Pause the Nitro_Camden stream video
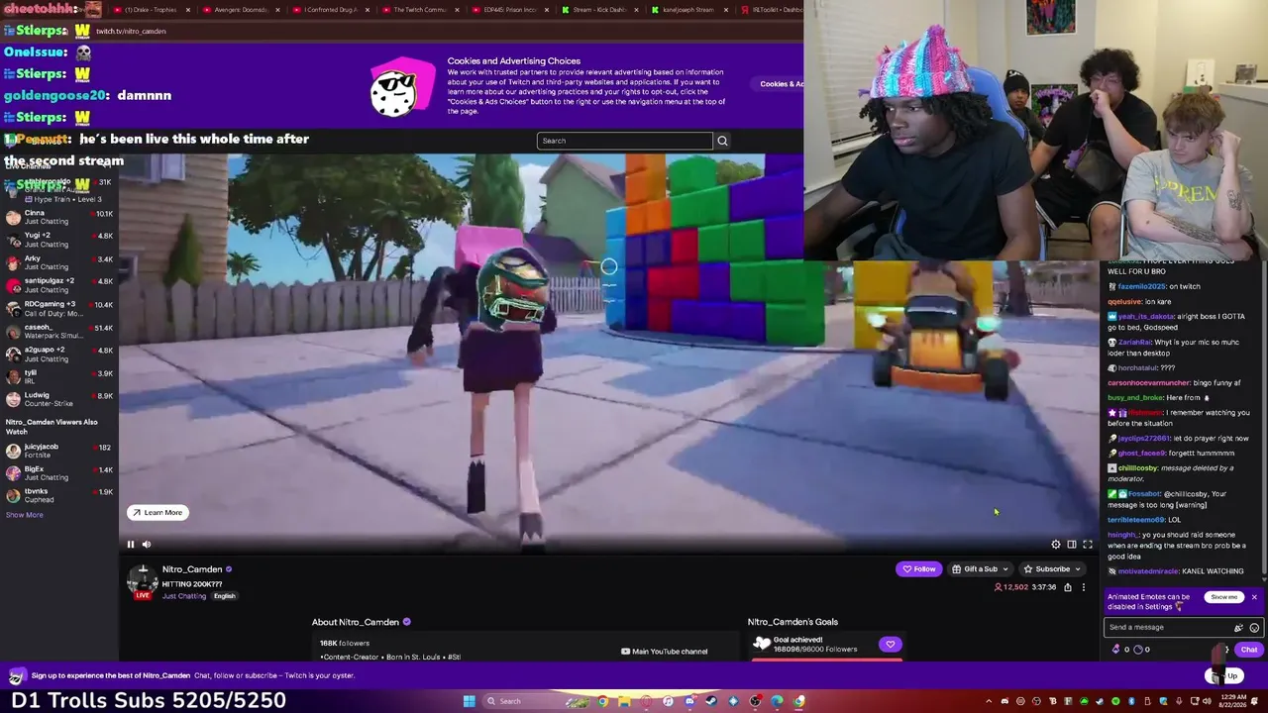 [130, 544]
